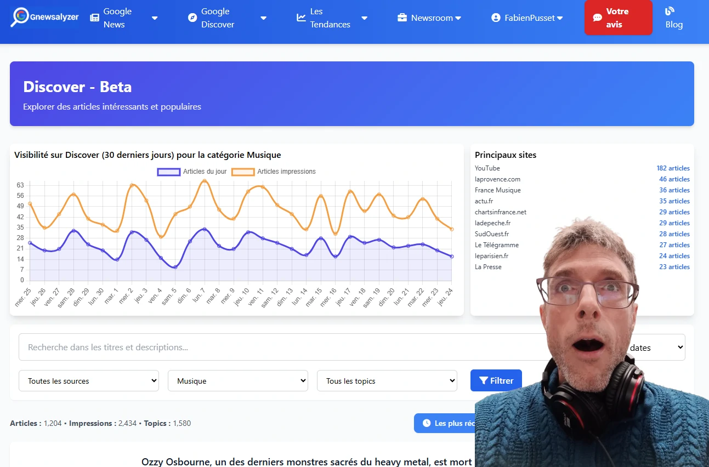Click the clock icon on Les plus récents
This screenshot has height=467, width=709.
pos(427,423)
